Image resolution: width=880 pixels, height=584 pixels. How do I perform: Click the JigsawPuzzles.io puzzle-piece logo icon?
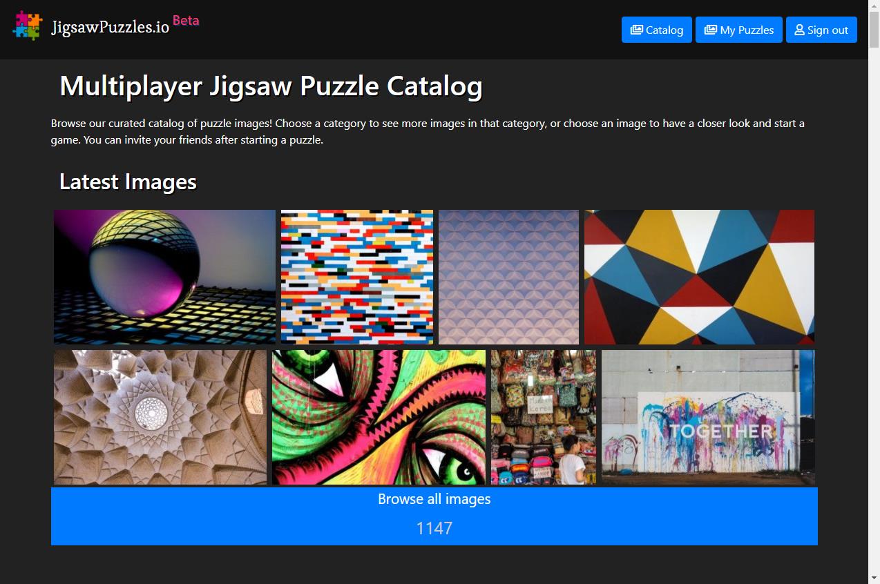click(28, 26)
